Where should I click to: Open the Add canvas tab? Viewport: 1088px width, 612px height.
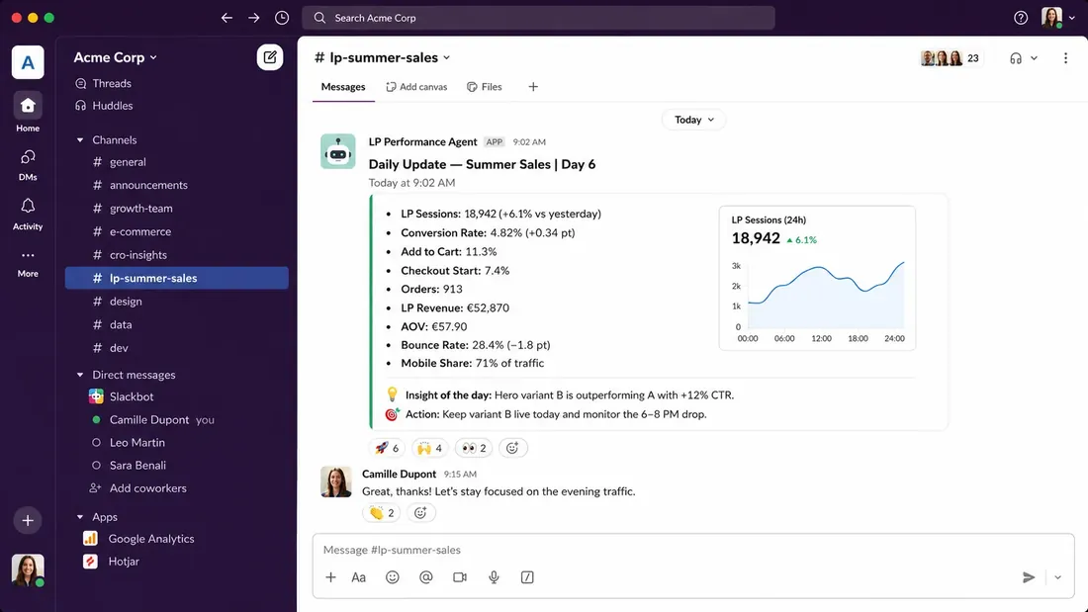pos(416,87)
